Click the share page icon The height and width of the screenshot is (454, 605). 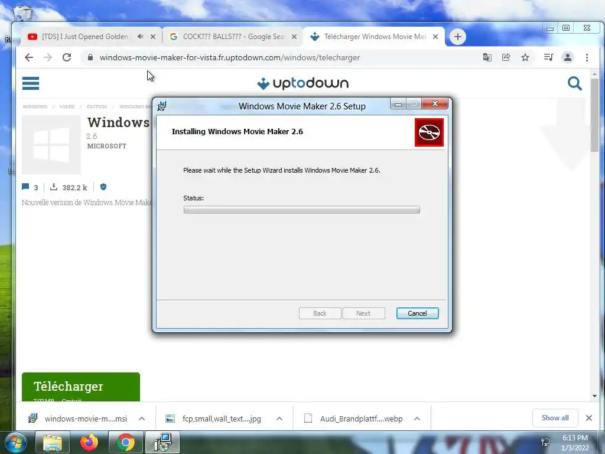[506, 57]
